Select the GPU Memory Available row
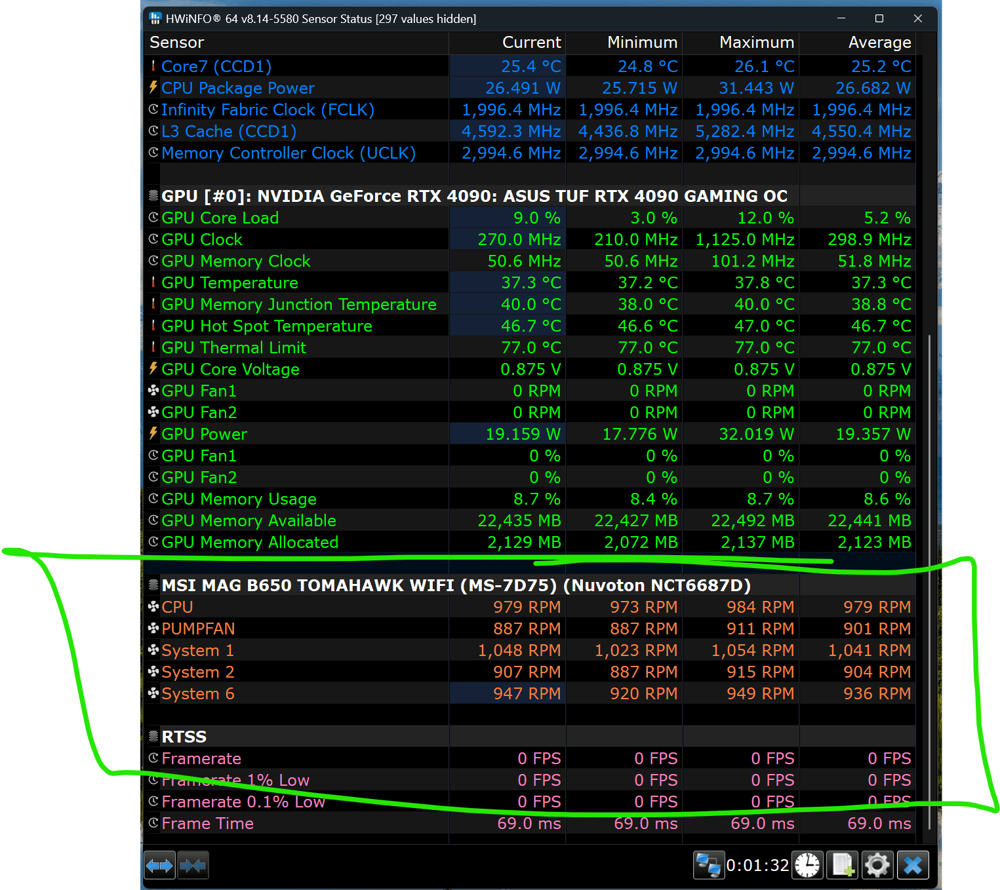 click(530, 520)
